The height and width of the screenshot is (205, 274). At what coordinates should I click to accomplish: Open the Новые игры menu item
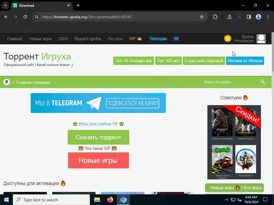[41, 39]
